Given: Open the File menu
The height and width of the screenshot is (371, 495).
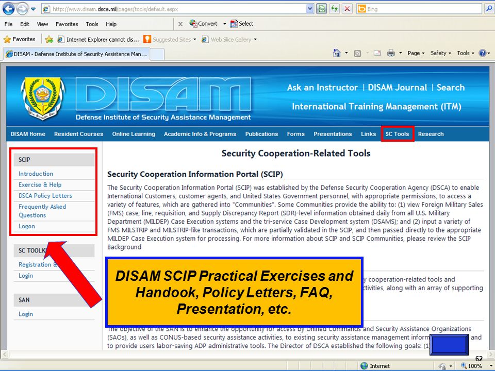Looking at the screenshot, I should point(9,24).
